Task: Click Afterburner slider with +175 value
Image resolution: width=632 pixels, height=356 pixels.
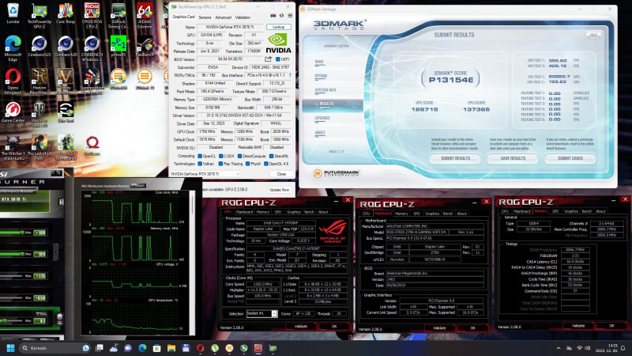Action: pyautogui.click(x=12, y=276)
